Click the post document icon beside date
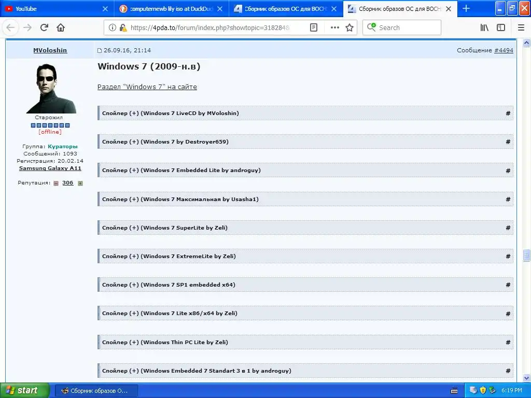Viewport: 531px width, 398px height. [100, 50]
